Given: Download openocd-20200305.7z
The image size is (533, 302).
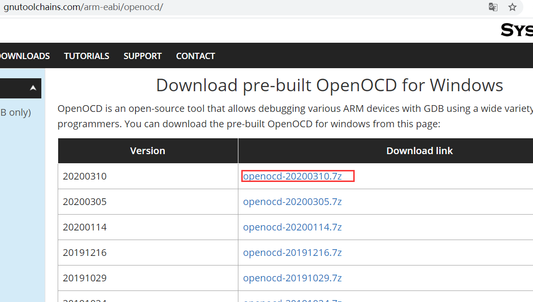Looking at the screenshot, I should pyautogui.click(x=292, y=201).
